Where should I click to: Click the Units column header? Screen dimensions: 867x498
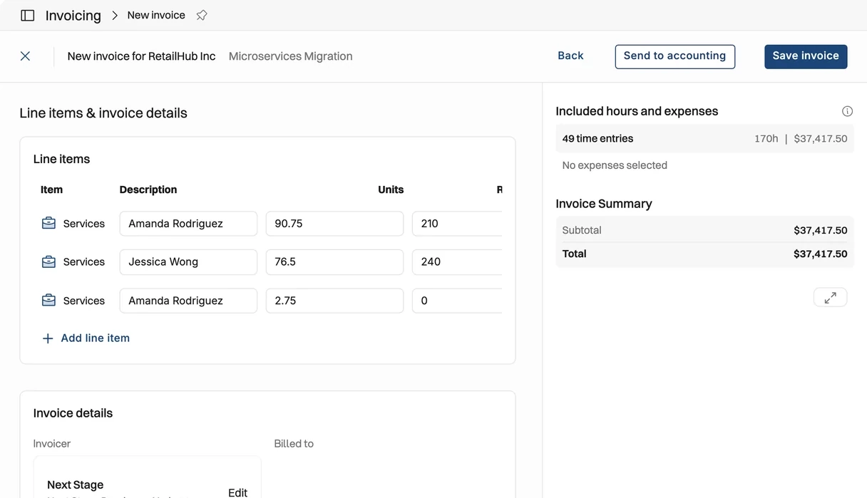click(391, 190)
